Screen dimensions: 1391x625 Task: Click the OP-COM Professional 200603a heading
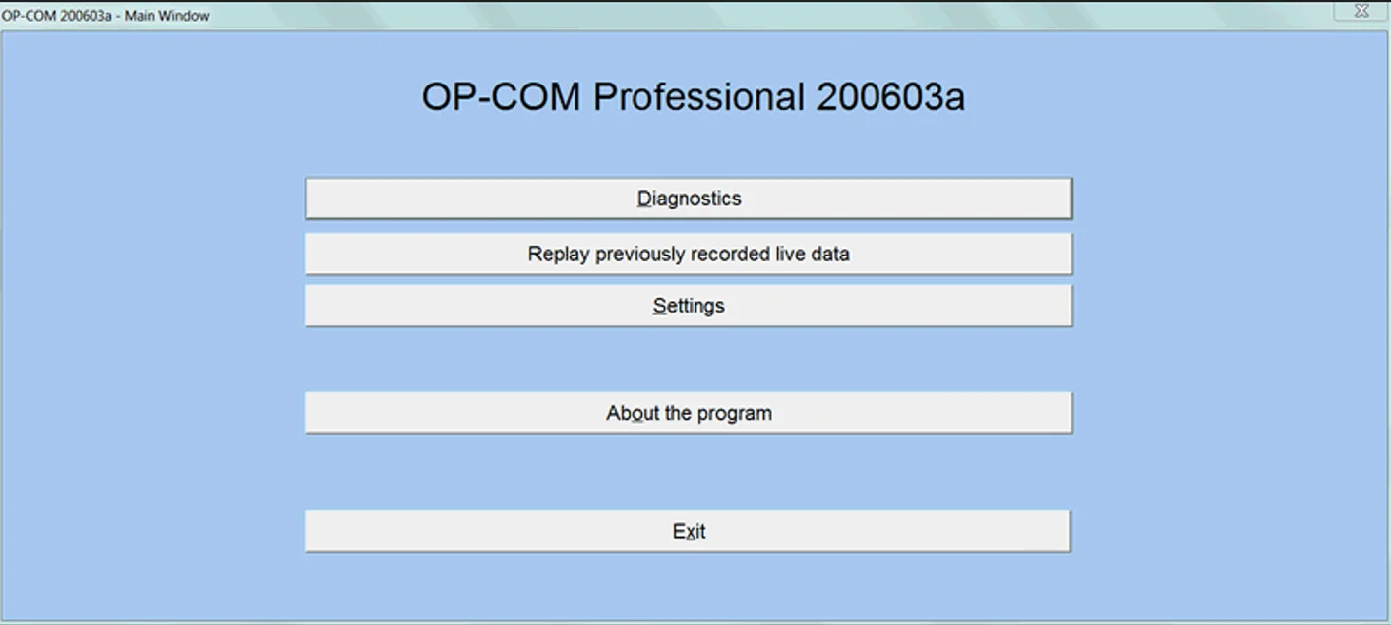point(693,97)
